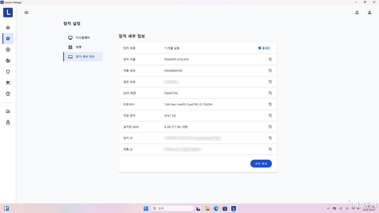Open the hardware tools wrench icon
This screenshot has height=213, width=379.
pos(8,83)
